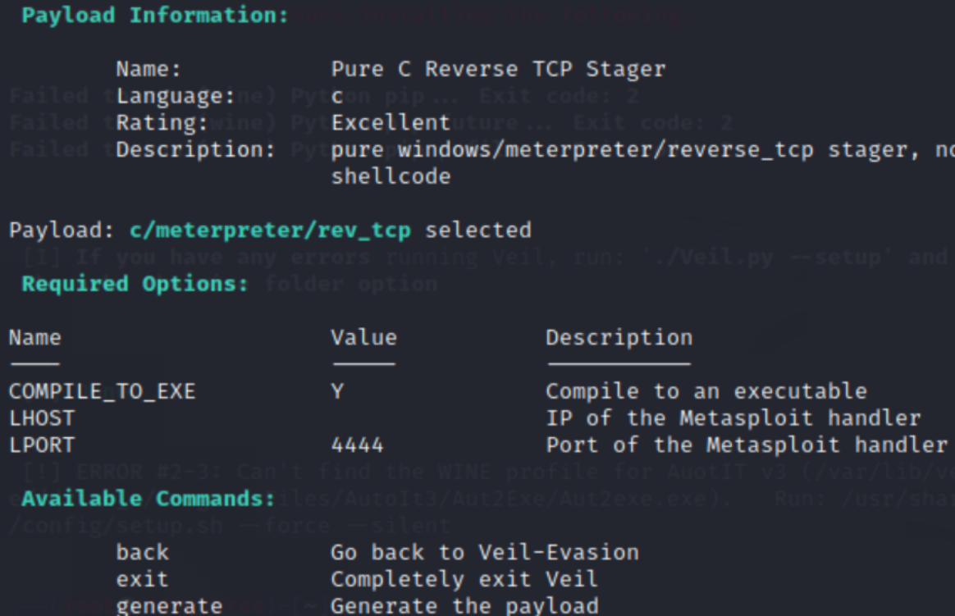Click the LPORT value 4444
The image size is (955, 616).
point(357,445)
